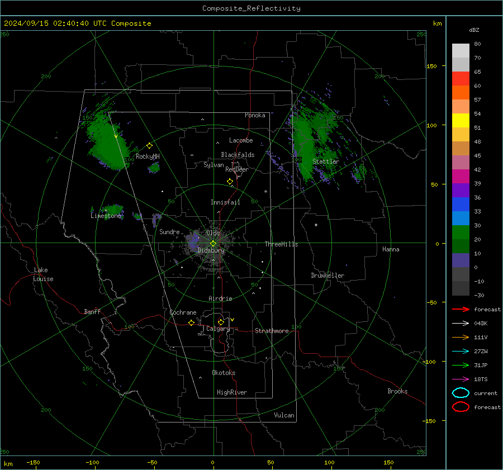The width and height of the screenshot is (503, 470).
Task: Click the orange 111V arrow legend icon
Action: (461, 337)
